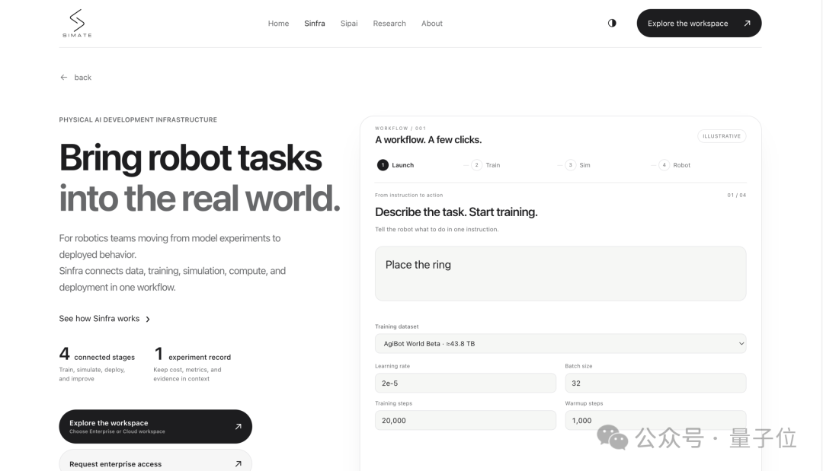The width and height of the screenshot is (823, 471).
Task: Click the Describe the task heading
Action: pyautogui.click(x=456, y=212)
